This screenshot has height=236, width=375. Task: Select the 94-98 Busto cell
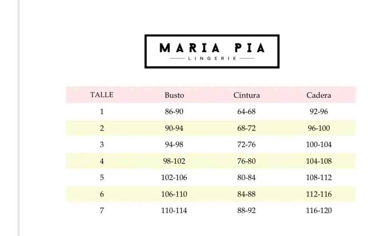pyautogui.click(x=174, y=145)
